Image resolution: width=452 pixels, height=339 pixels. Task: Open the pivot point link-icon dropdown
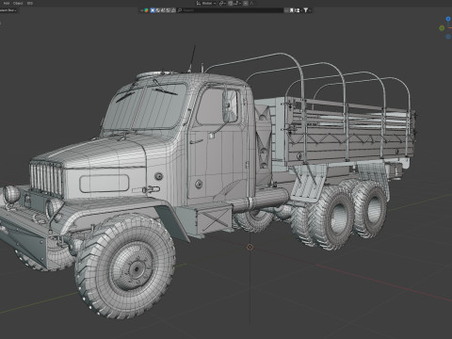pyautogui.click(x=222, y=3)
